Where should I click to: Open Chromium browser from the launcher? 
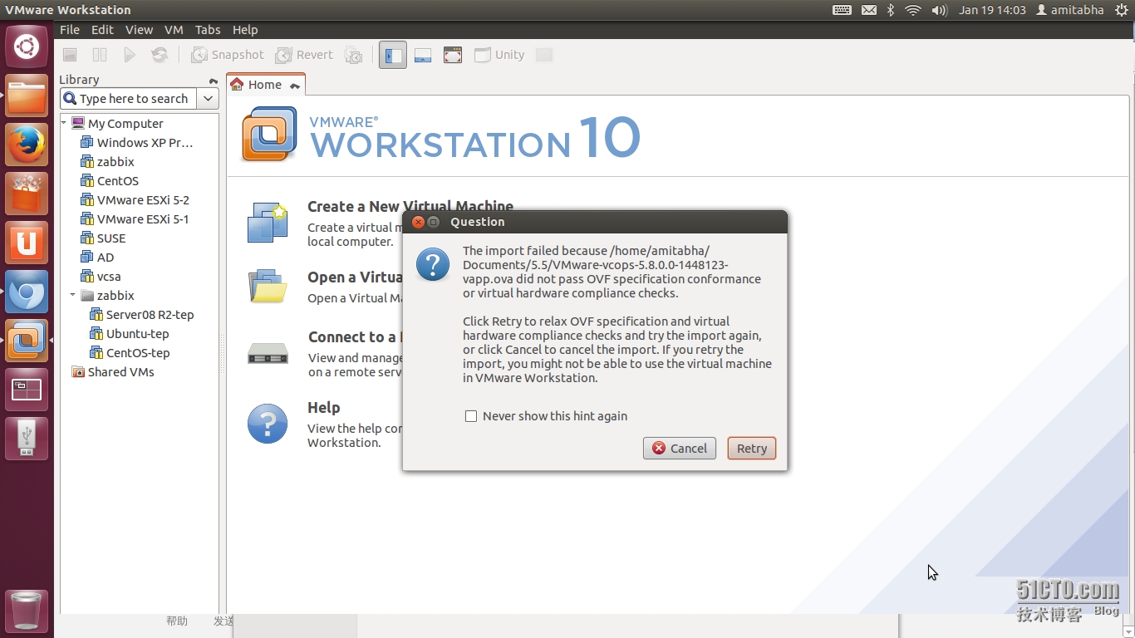pos(27,292)
